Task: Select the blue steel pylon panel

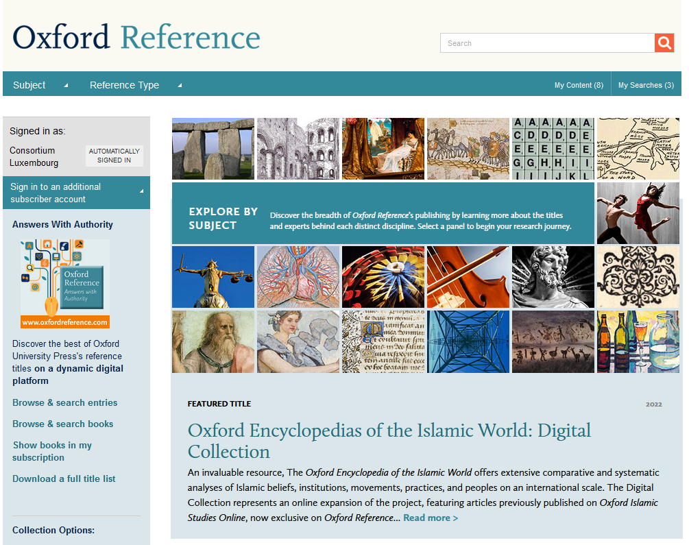Action: 468,341
